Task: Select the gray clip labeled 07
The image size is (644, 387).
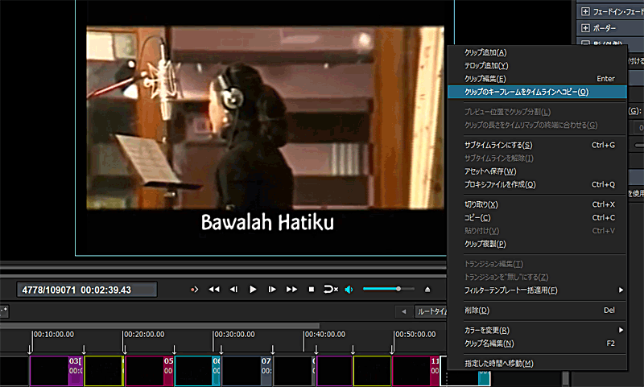Action: pos(246,371)
